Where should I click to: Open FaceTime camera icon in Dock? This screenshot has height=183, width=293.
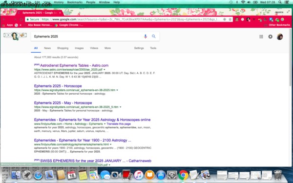pyautogui.click(x=116, y=175)
